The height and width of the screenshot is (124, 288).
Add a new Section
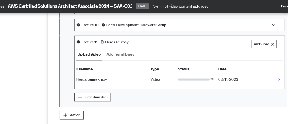[71, 115]
